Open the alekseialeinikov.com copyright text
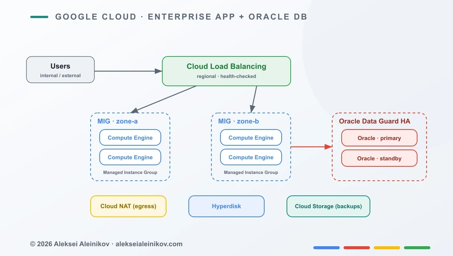 click(x=106, y=244)
